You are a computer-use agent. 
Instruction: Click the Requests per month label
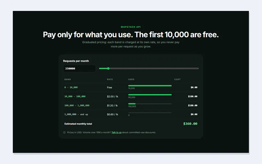click(x=76, y=61)
